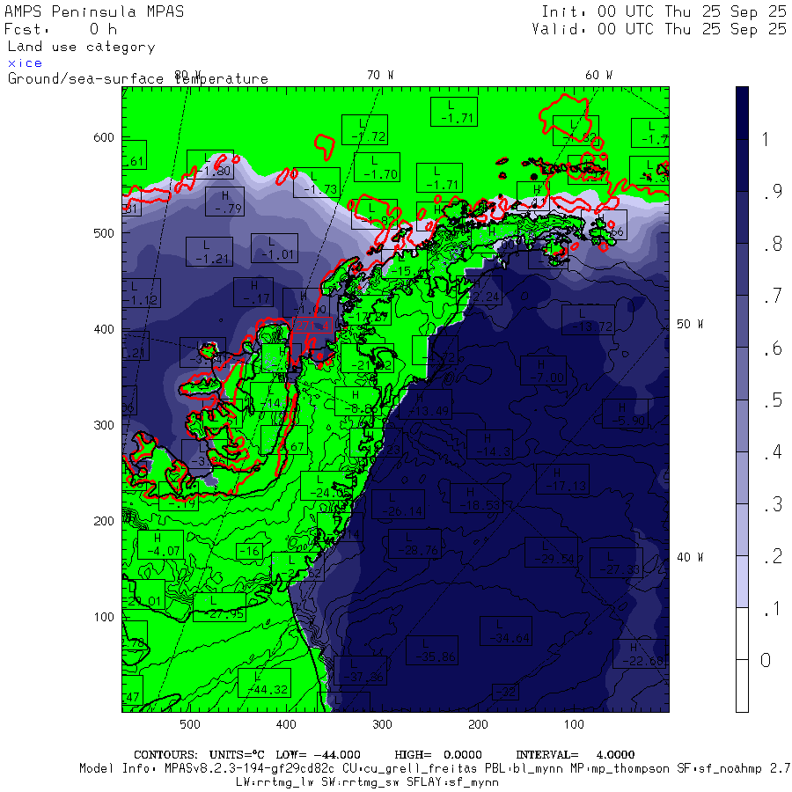This screenshot has height=792, width=792.
Task: Click the 'H -13.49' maximum label
Action: pos(425,404)
